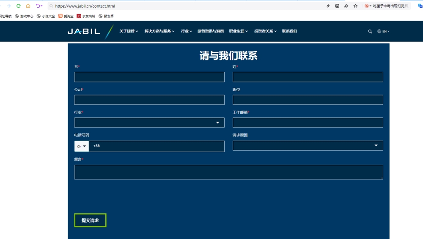Click the globe language icon
The height and width of the screenshot is (239, 423).
pyautogui.click(x=379, y=31)
